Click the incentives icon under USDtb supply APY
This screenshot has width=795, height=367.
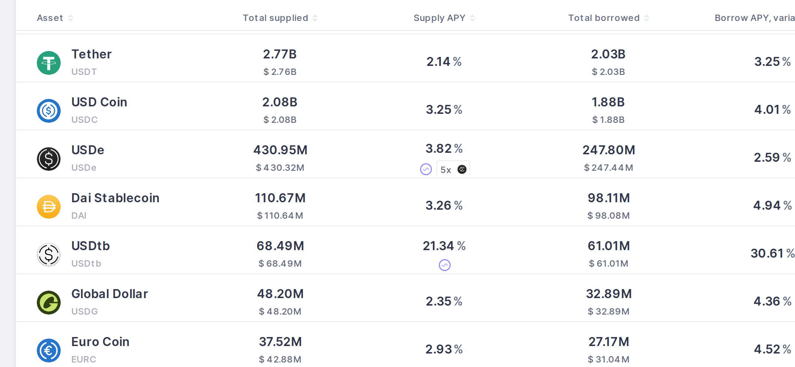click(445, 265)
